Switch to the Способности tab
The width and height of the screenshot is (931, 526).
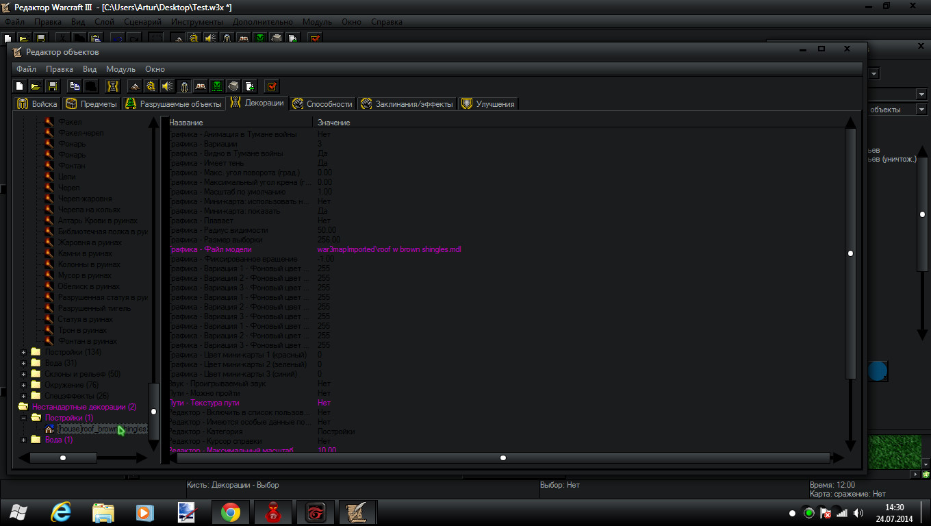coord(322,103)
